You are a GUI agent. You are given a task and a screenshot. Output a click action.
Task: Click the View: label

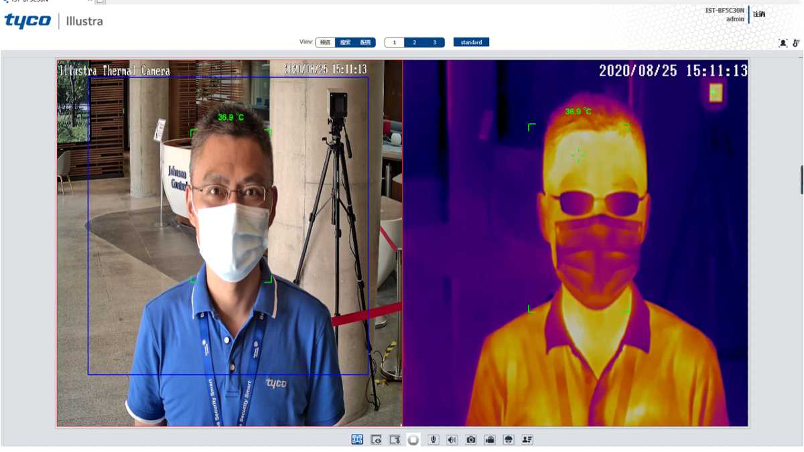click(x=306, y=42)
